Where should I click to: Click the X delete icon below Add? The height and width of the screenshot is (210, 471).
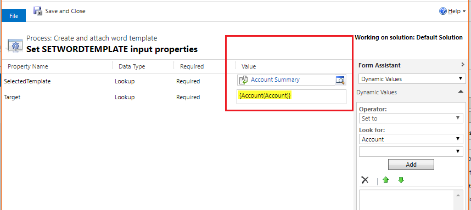point(365,180)
